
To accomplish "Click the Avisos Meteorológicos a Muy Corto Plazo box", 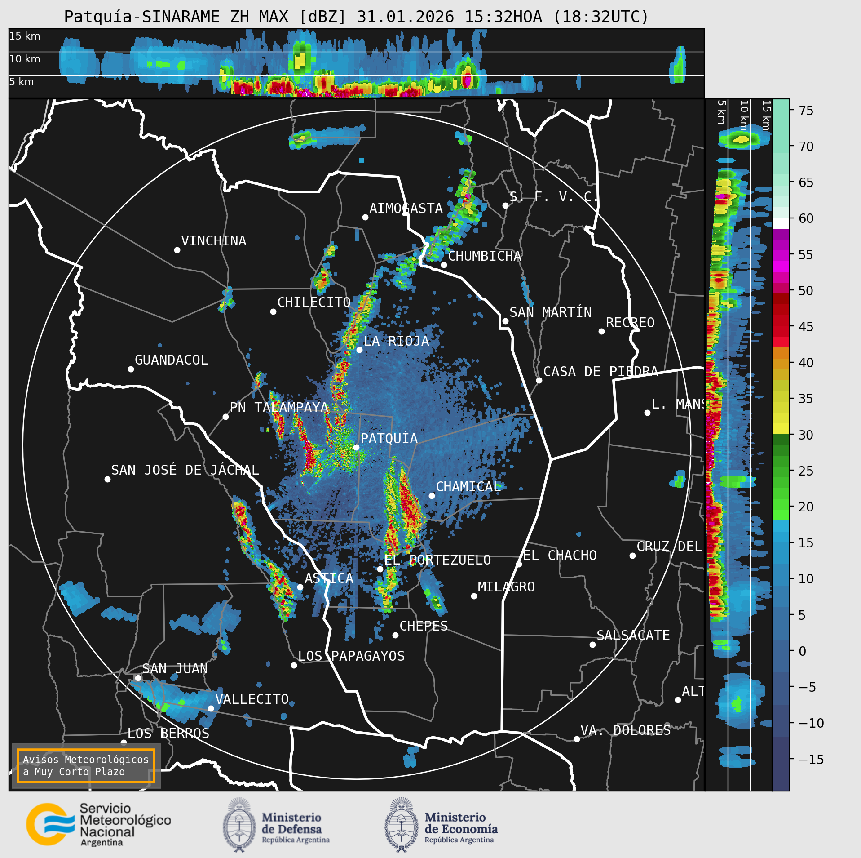I will click(86, 765).
